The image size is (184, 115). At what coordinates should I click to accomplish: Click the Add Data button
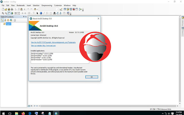pyautogui.click(x=35, y=9)
